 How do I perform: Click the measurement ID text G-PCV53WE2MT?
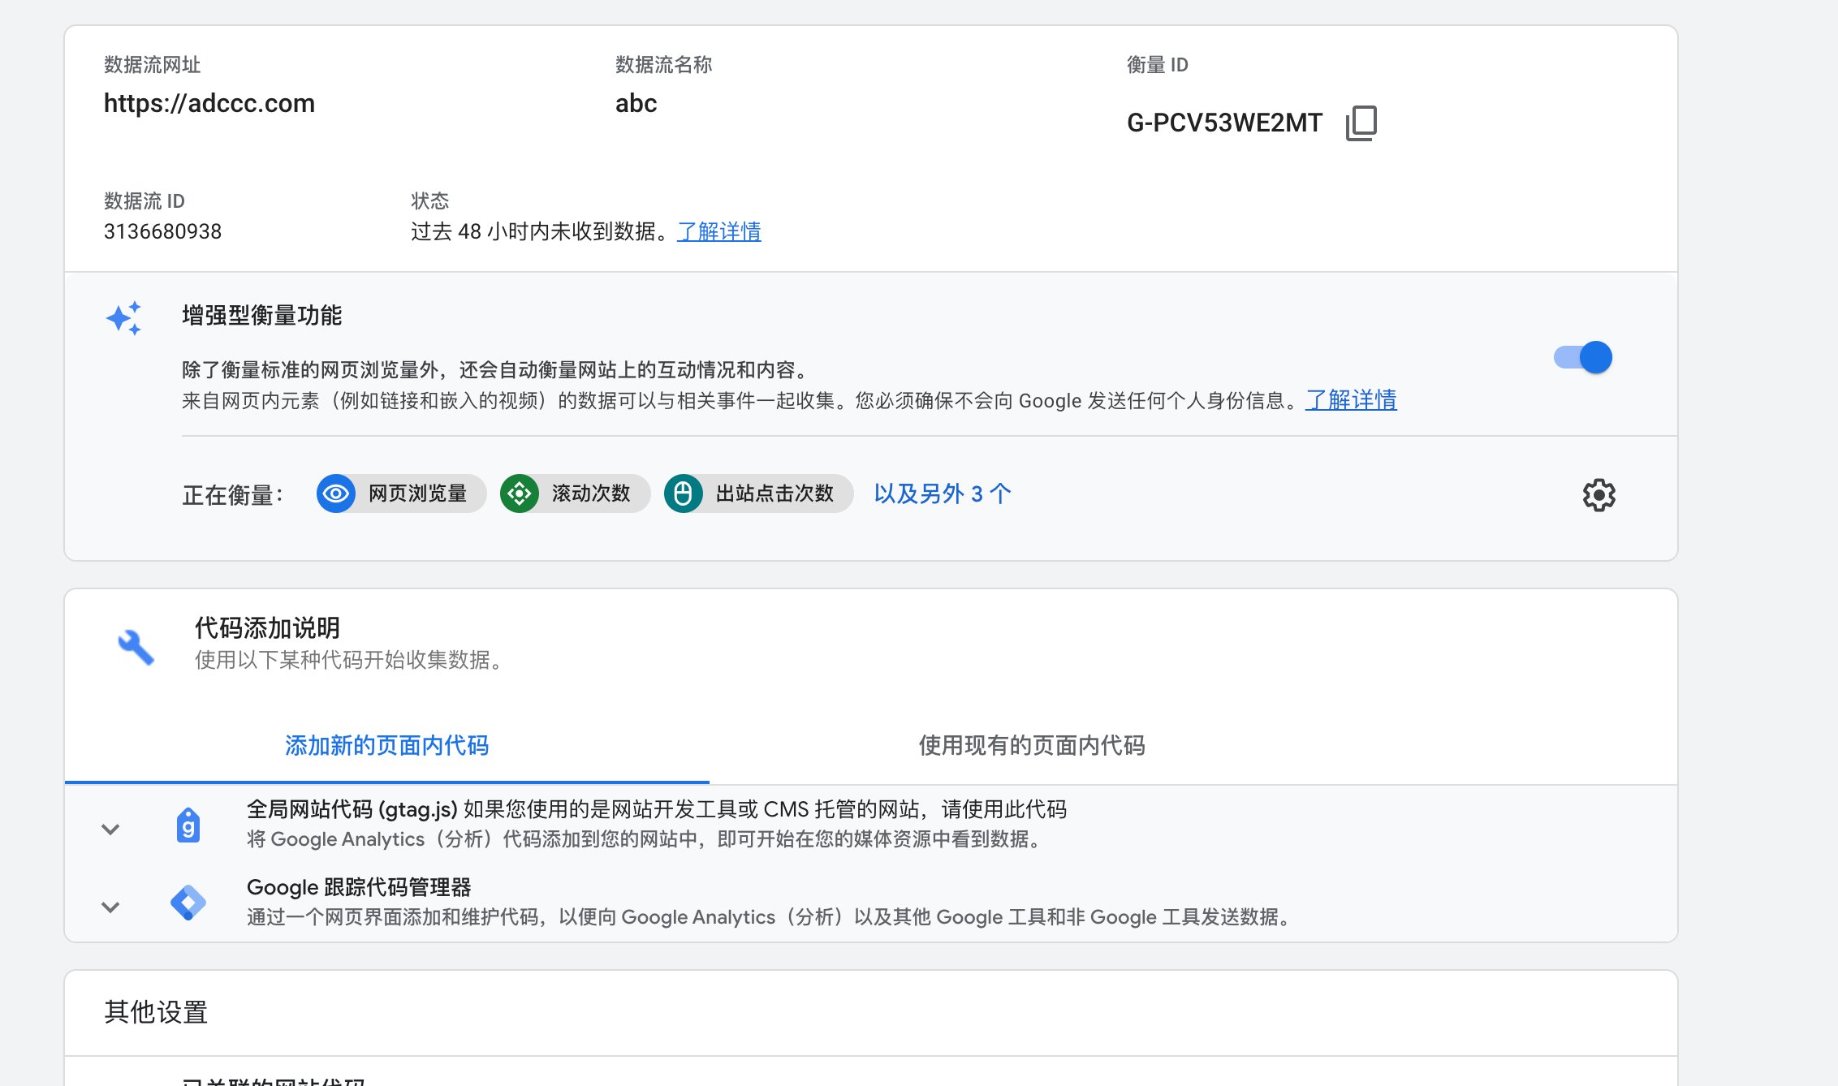1224,123
